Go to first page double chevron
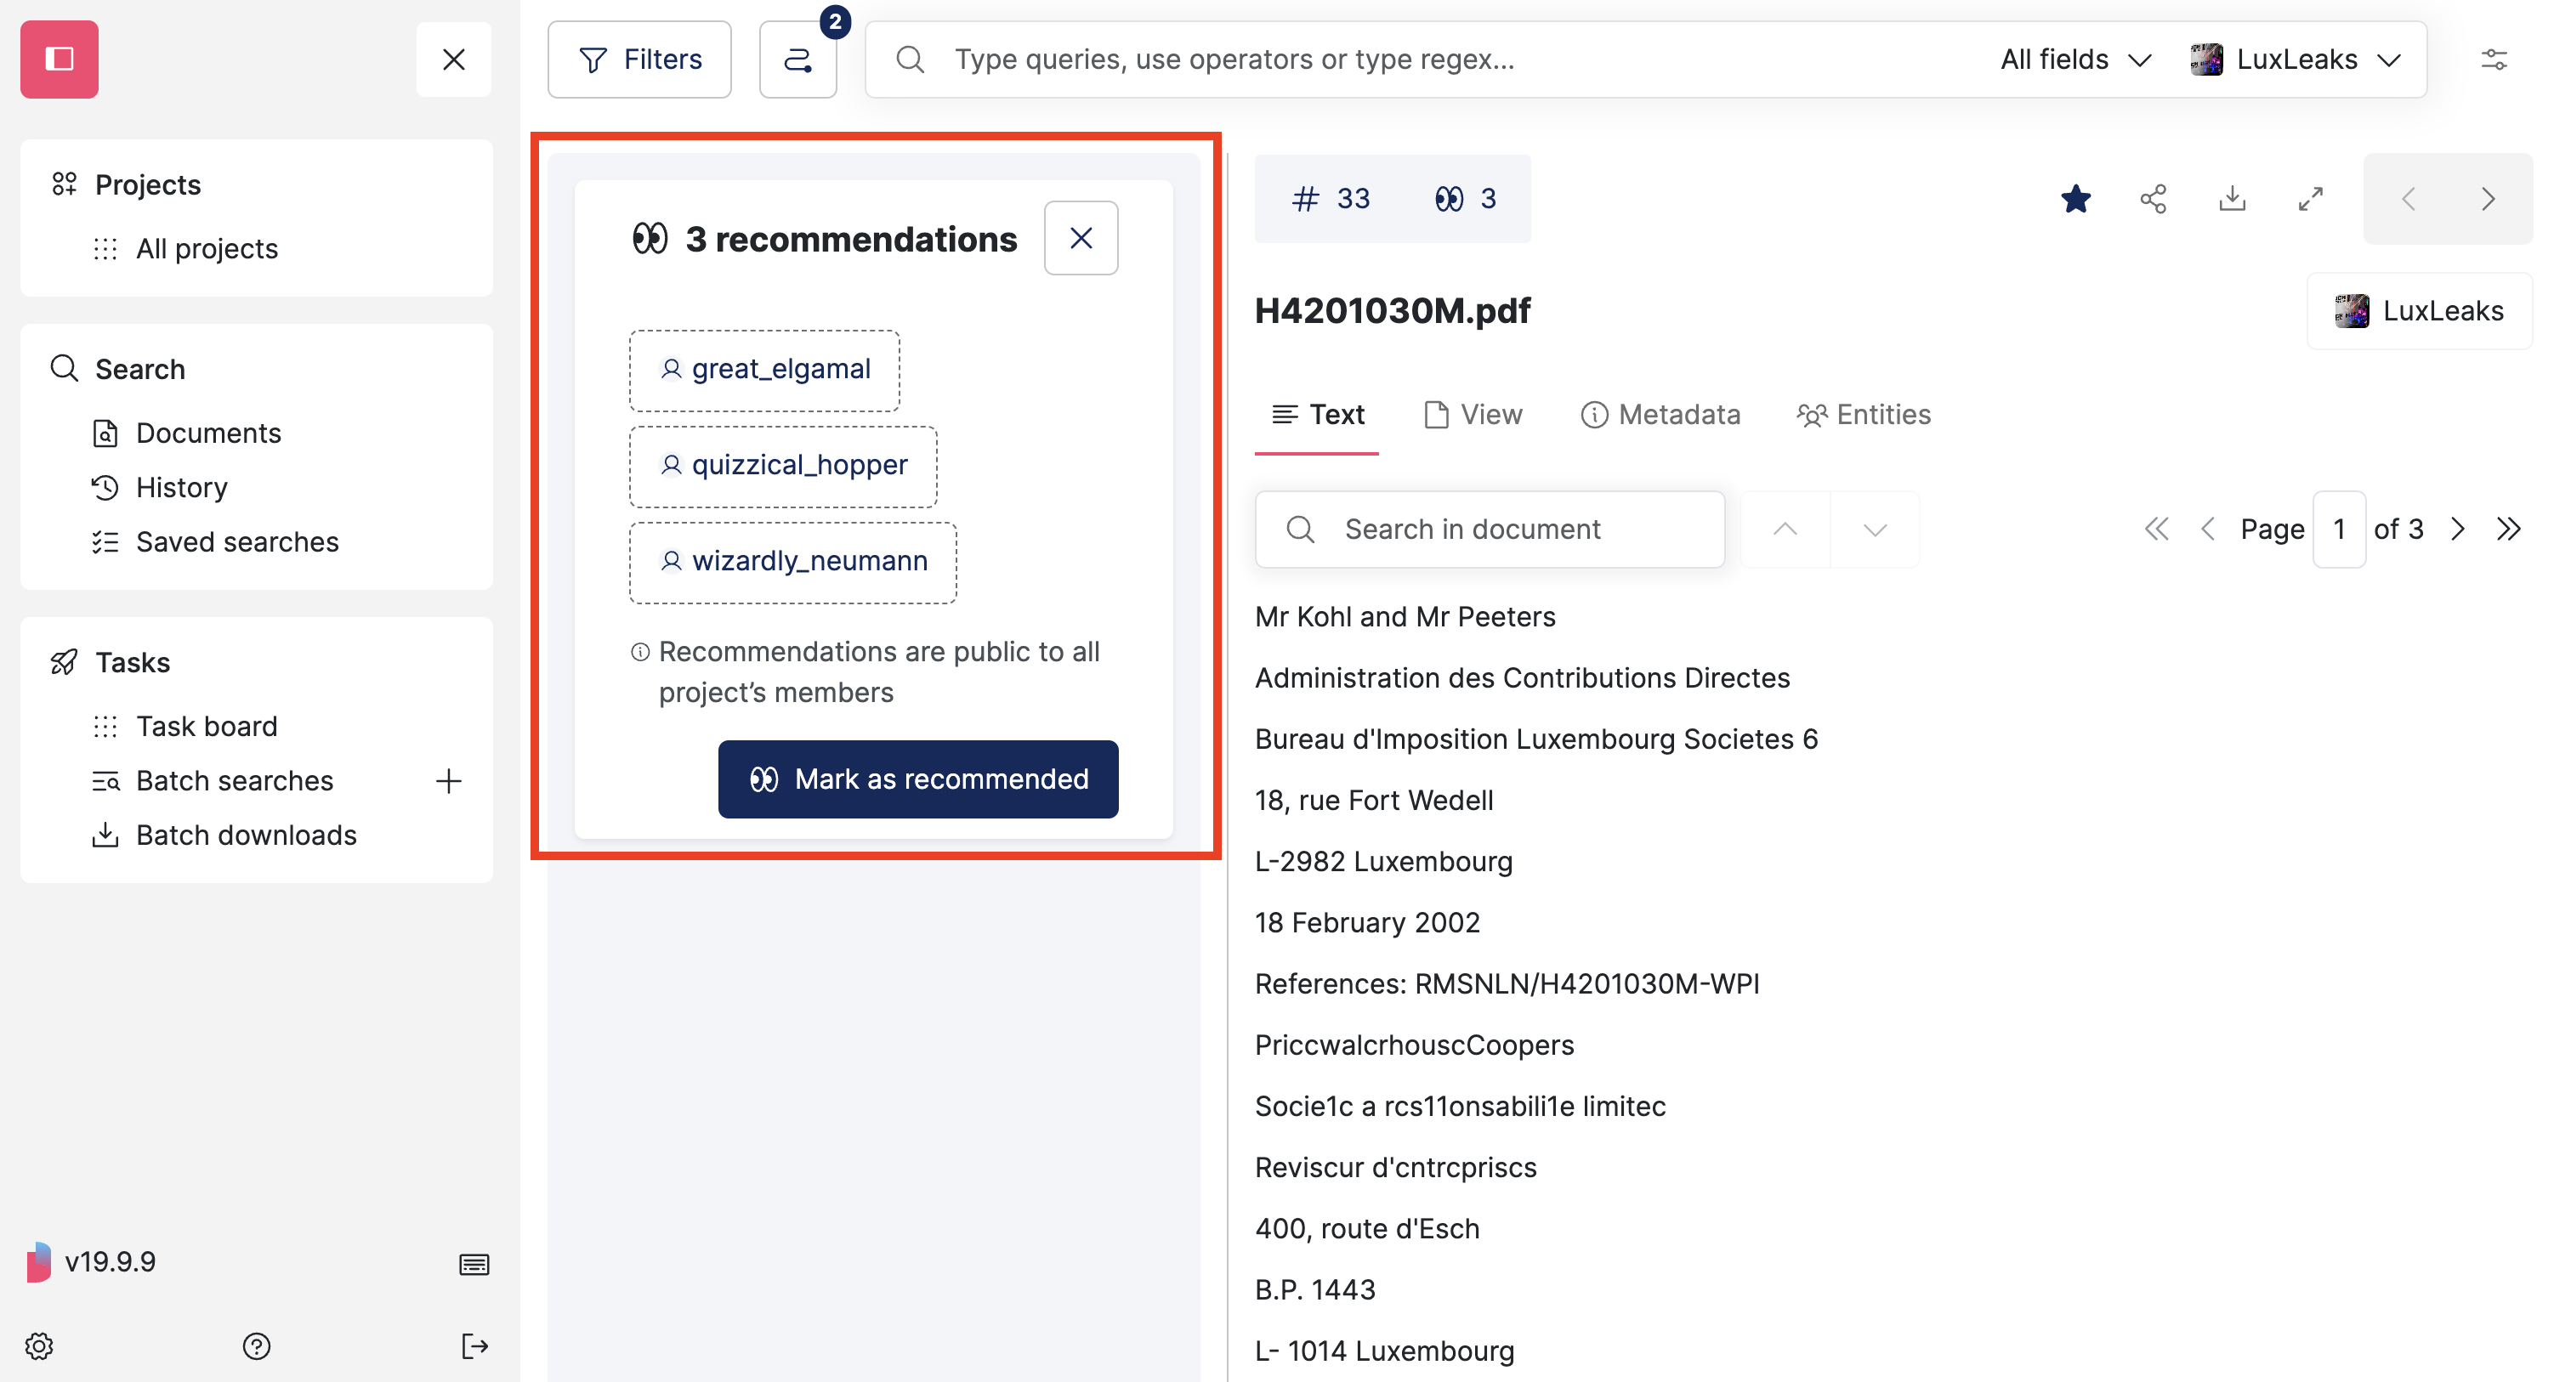 (2156, 530)
